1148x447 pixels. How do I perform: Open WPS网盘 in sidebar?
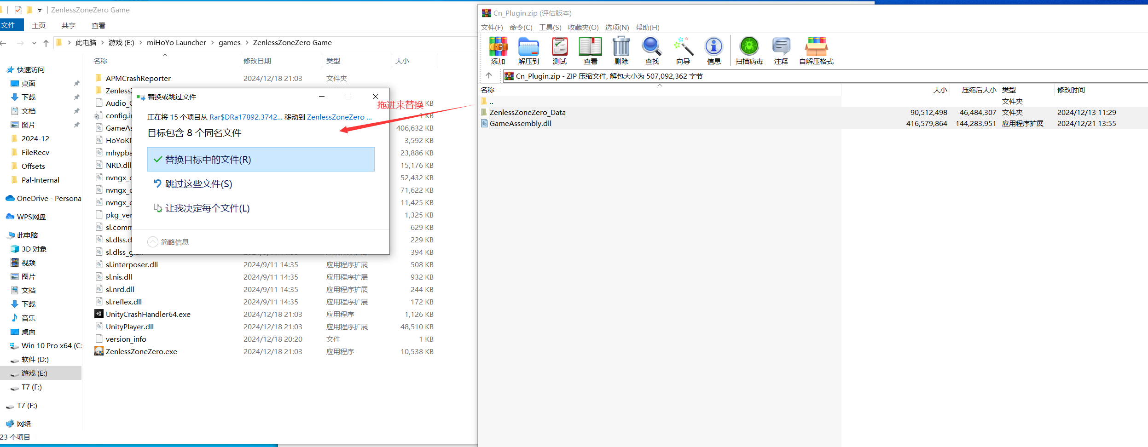click(27, 217)
